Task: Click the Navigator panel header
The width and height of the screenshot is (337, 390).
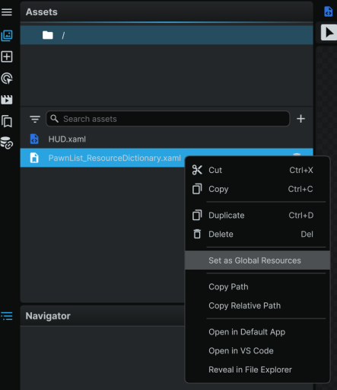Action: coord(103,316)
